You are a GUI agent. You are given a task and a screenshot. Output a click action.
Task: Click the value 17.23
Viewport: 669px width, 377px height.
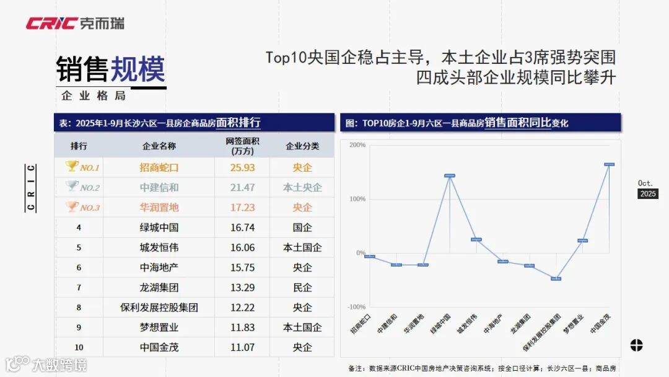click(242, 208)
